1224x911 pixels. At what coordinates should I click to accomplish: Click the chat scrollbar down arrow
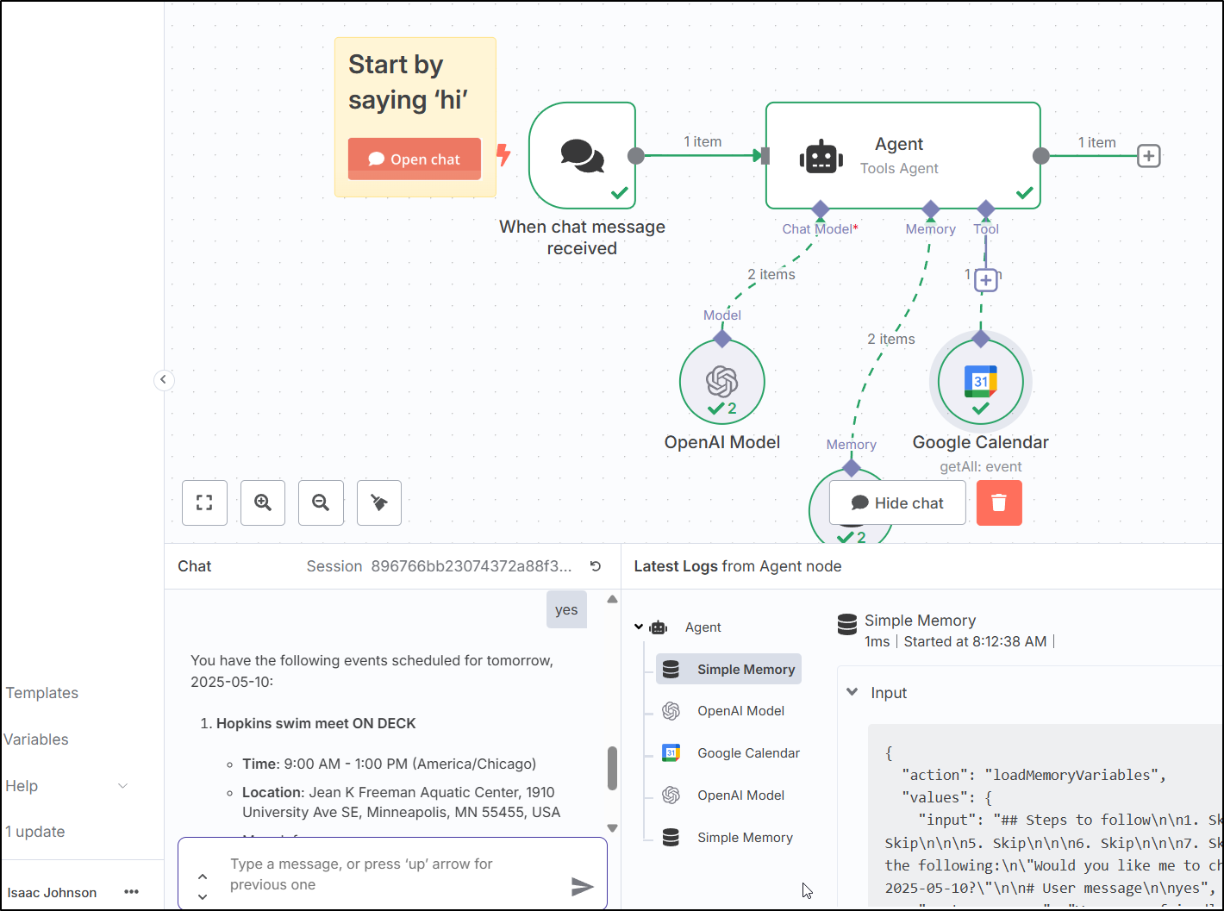tap(612, 828)
